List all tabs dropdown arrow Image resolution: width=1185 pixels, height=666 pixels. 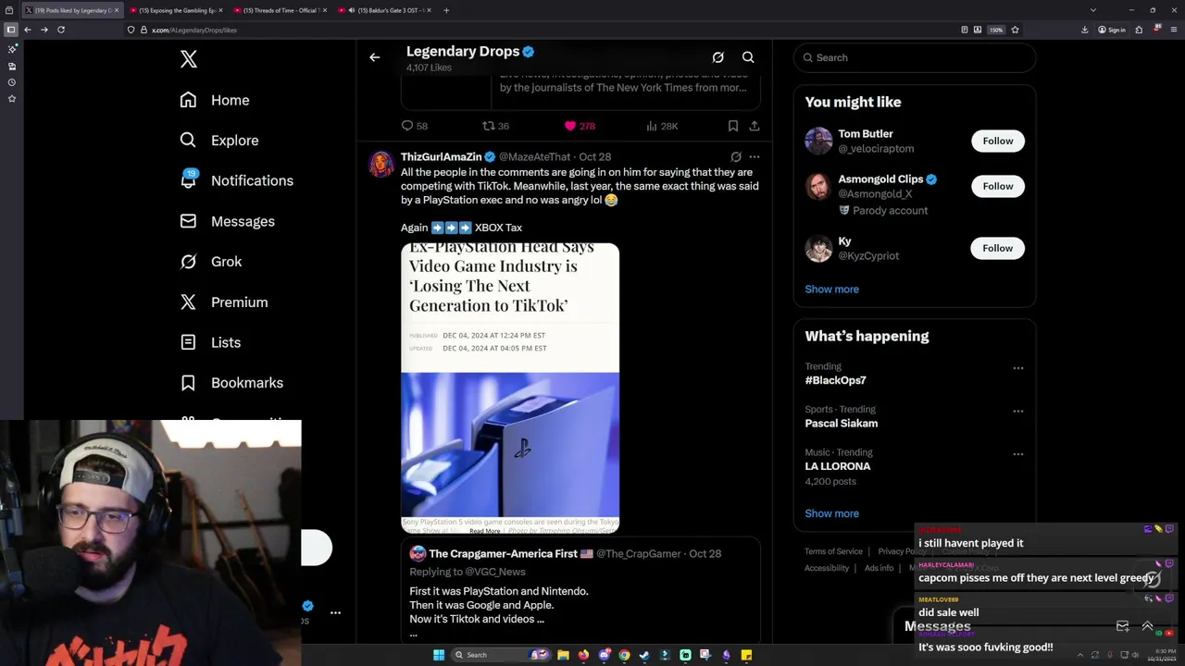[x=1093, y=10]
